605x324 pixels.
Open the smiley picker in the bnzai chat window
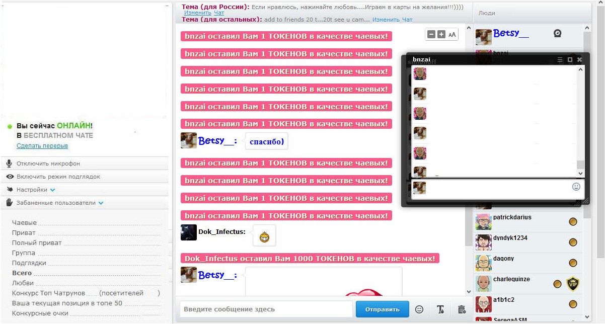pyautogui.click(x=577, y=187)
